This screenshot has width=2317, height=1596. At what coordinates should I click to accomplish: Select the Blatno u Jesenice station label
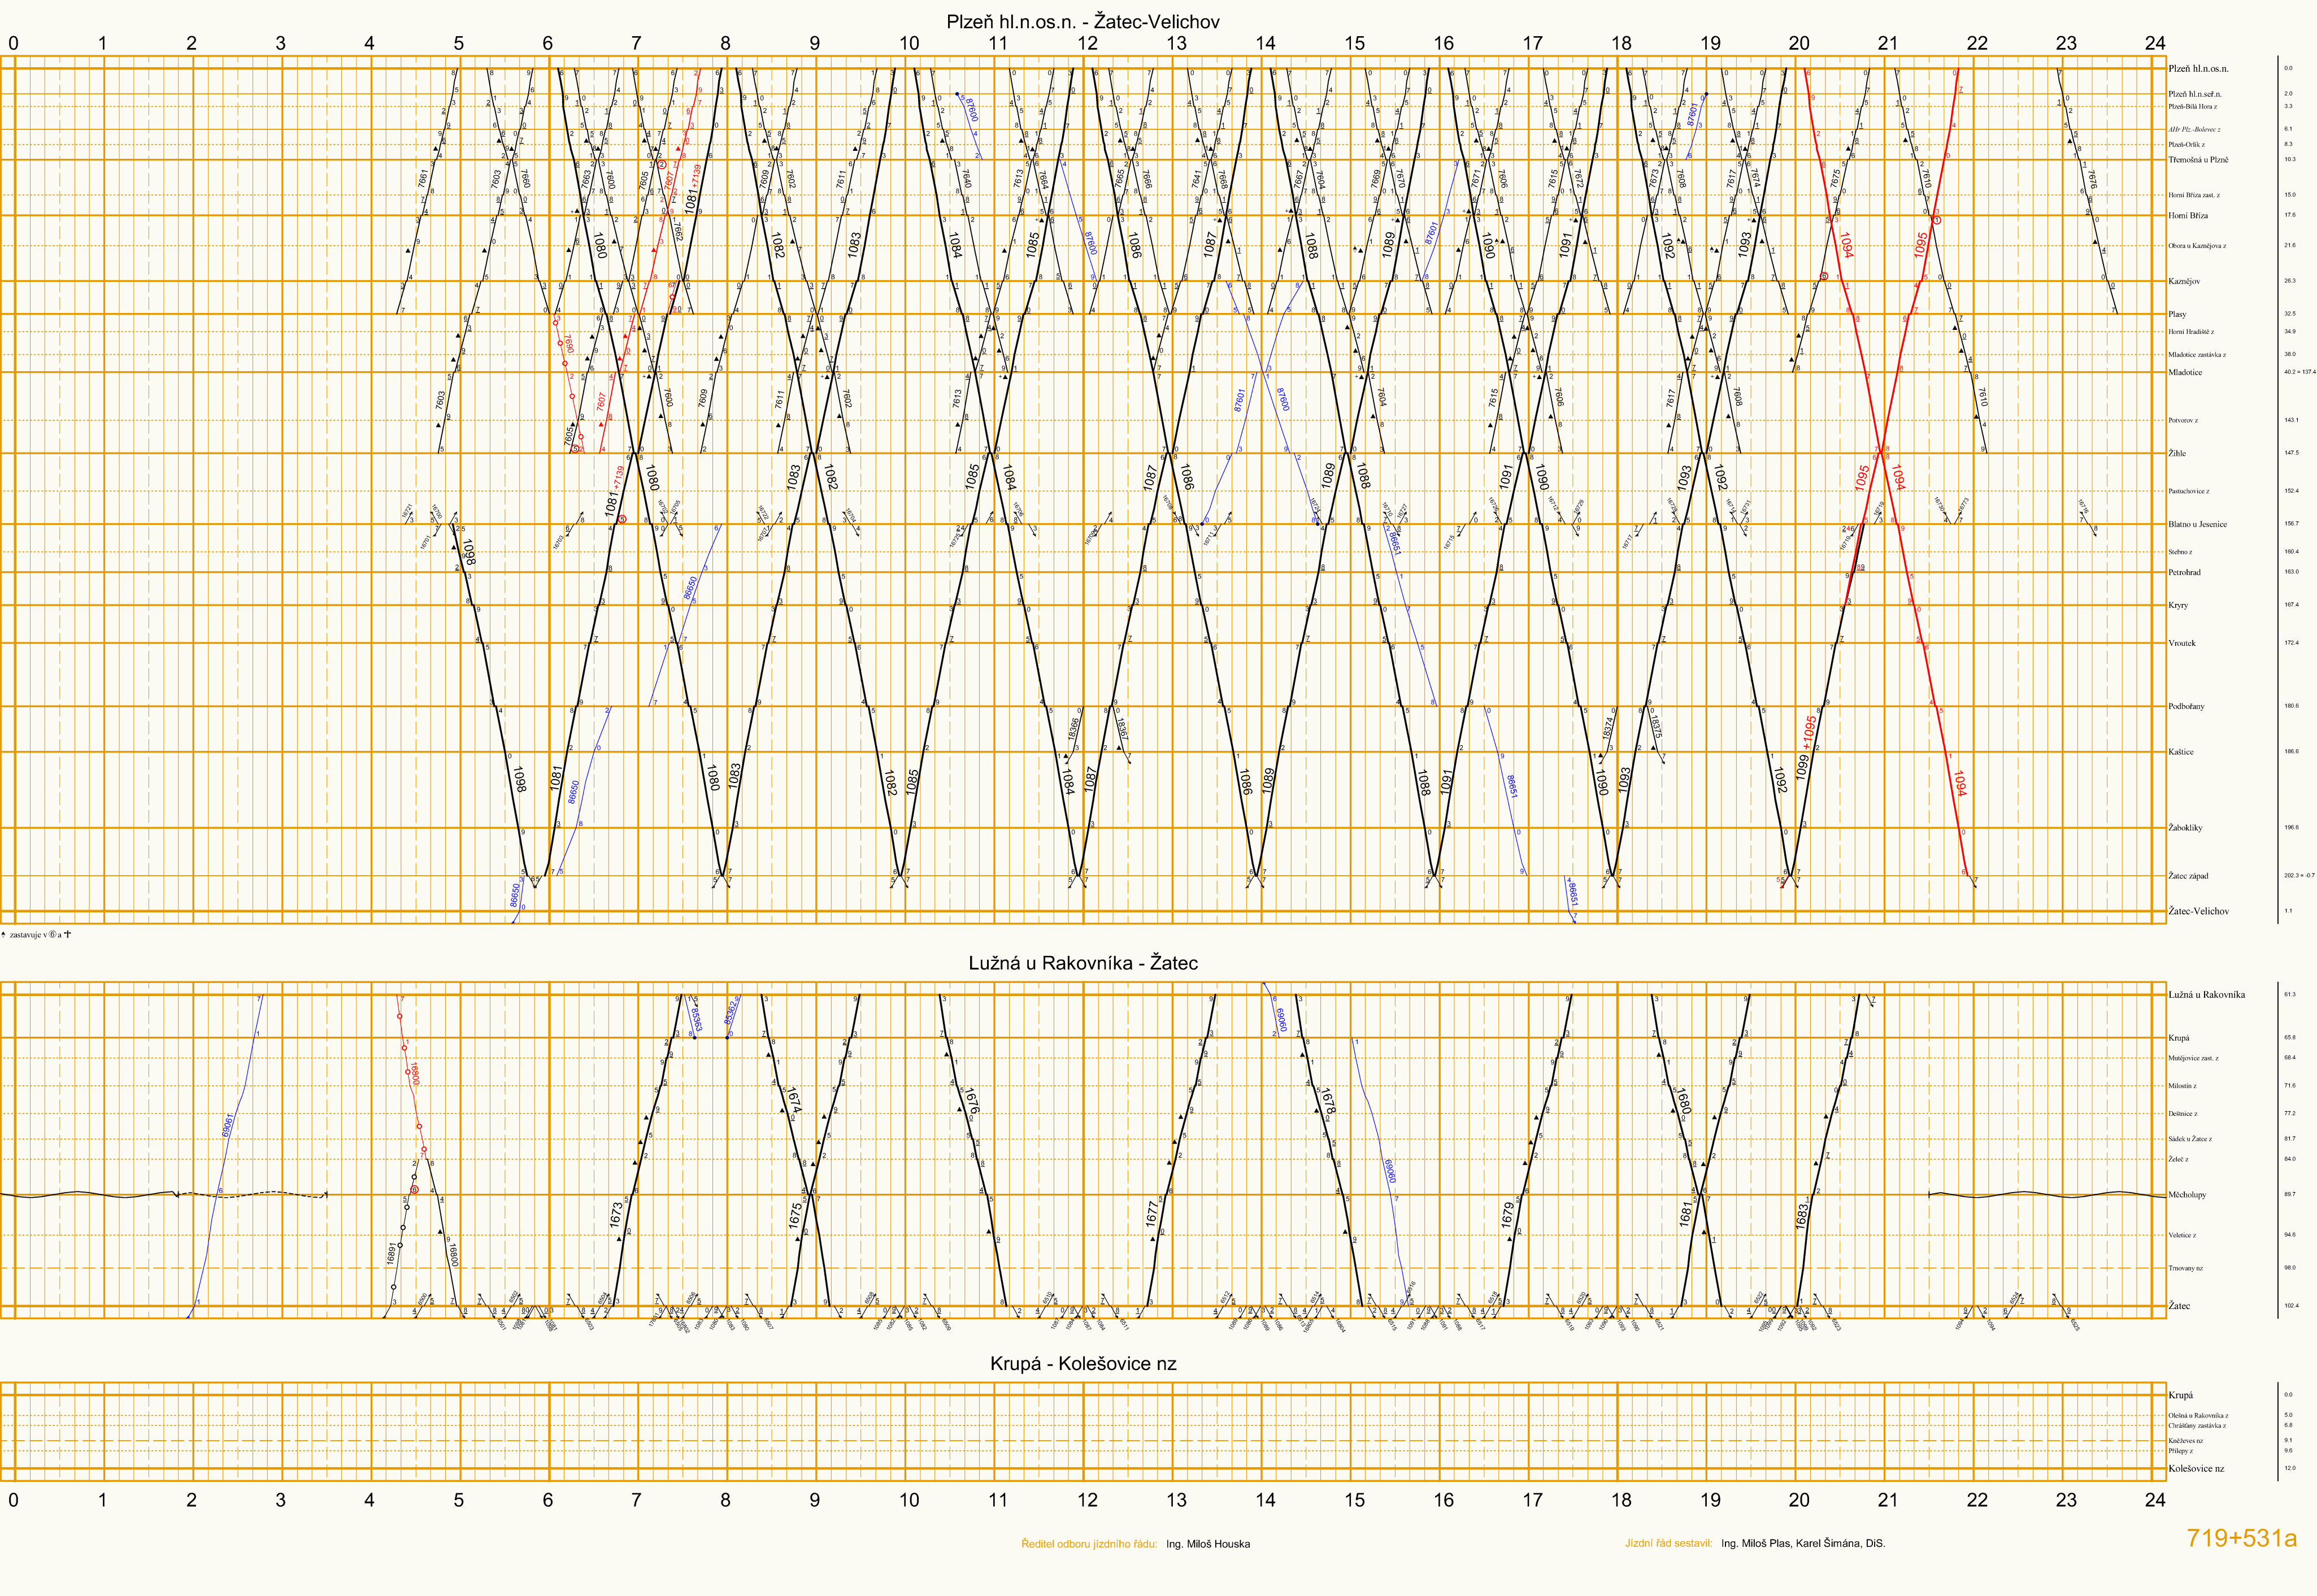tap(2197, 524)
